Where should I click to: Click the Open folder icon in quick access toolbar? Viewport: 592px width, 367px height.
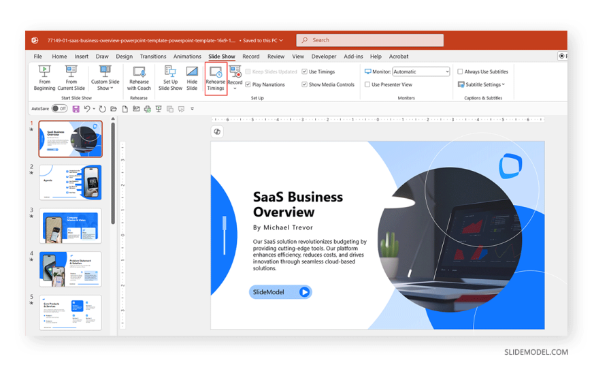click(113, 109)
